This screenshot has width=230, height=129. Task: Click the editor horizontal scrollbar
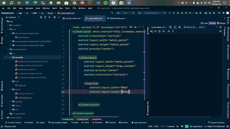tap(95, 117)
